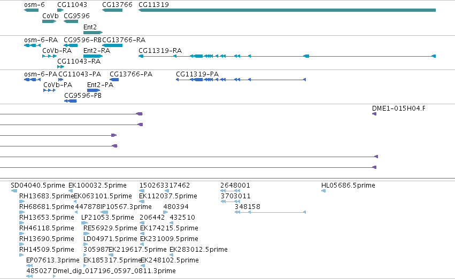Select the CG9596-PB protein feature

[71, 101]
